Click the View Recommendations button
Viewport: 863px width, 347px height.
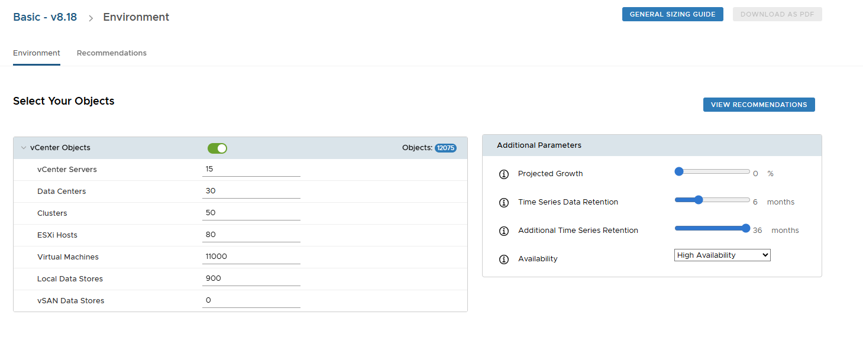point(759,105)
